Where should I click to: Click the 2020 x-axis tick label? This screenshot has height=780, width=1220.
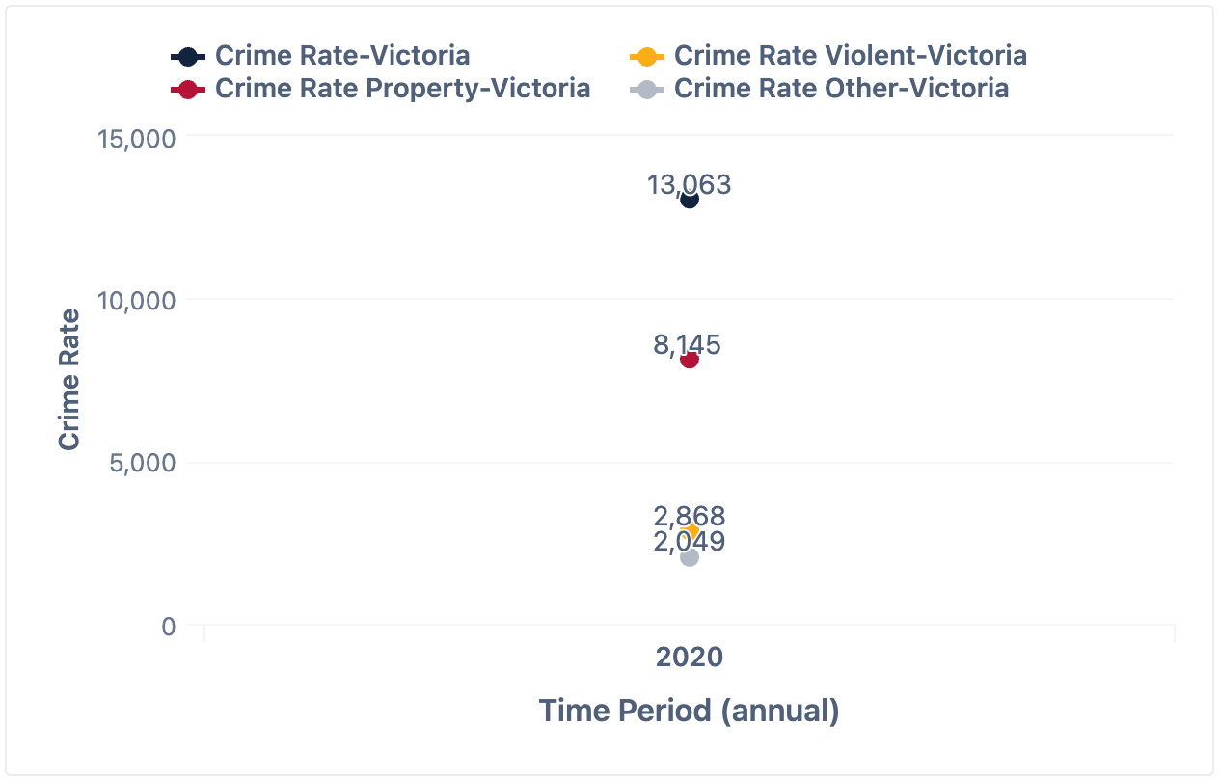[690, 658]
